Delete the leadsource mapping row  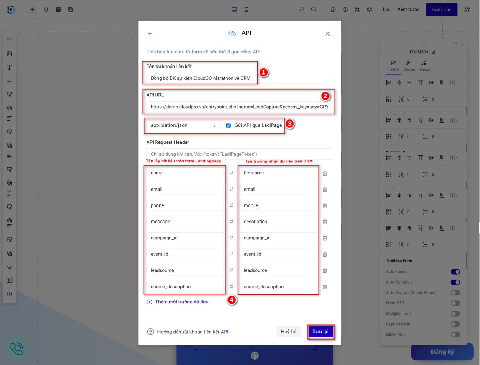click(x=325, y=271)
